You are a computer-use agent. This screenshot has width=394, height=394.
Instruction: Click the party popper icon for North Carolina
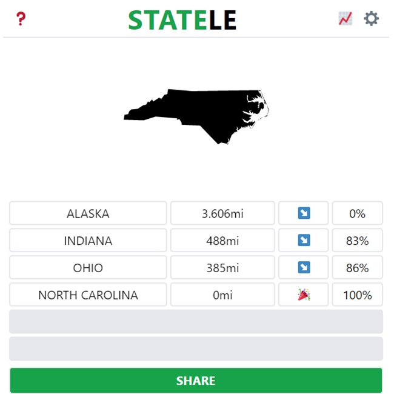pos(304,295)
